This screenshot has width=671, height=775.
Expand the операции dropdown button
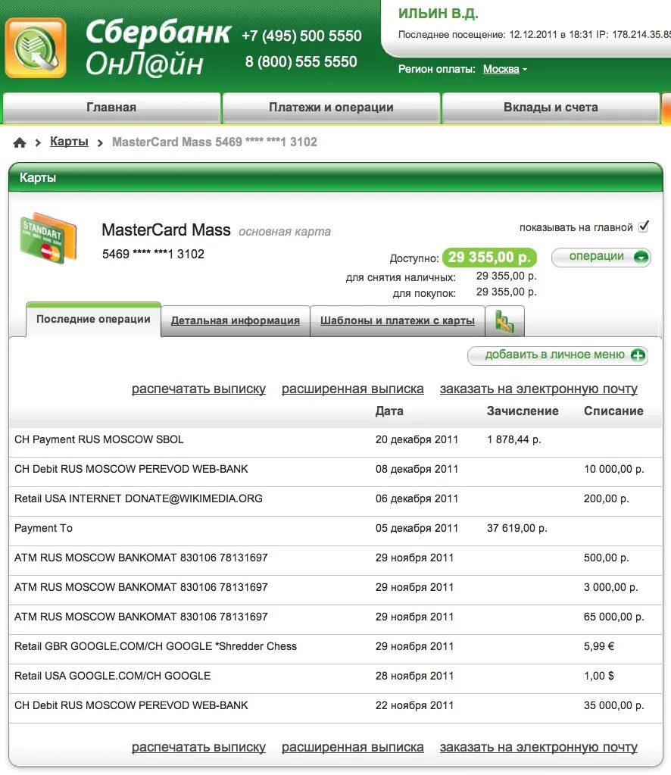(601, 257)
